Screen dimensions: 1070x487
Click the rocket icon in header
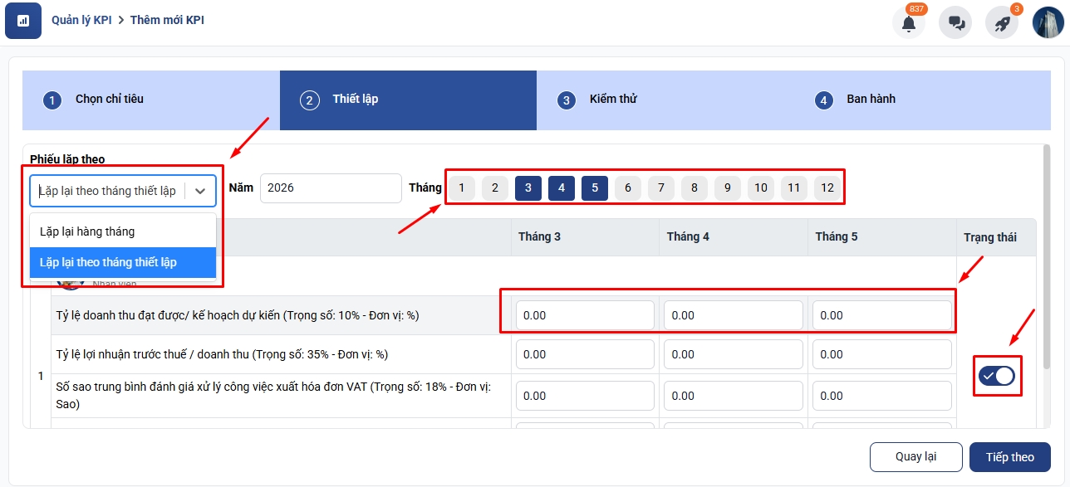[1002, 22]
